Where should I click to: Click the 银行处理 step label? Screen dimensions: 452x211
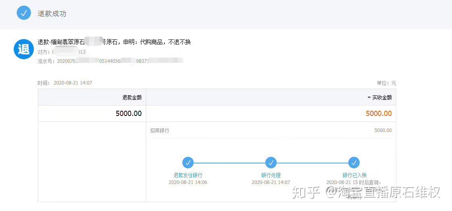pyautogui.click(x=271, y=175)
